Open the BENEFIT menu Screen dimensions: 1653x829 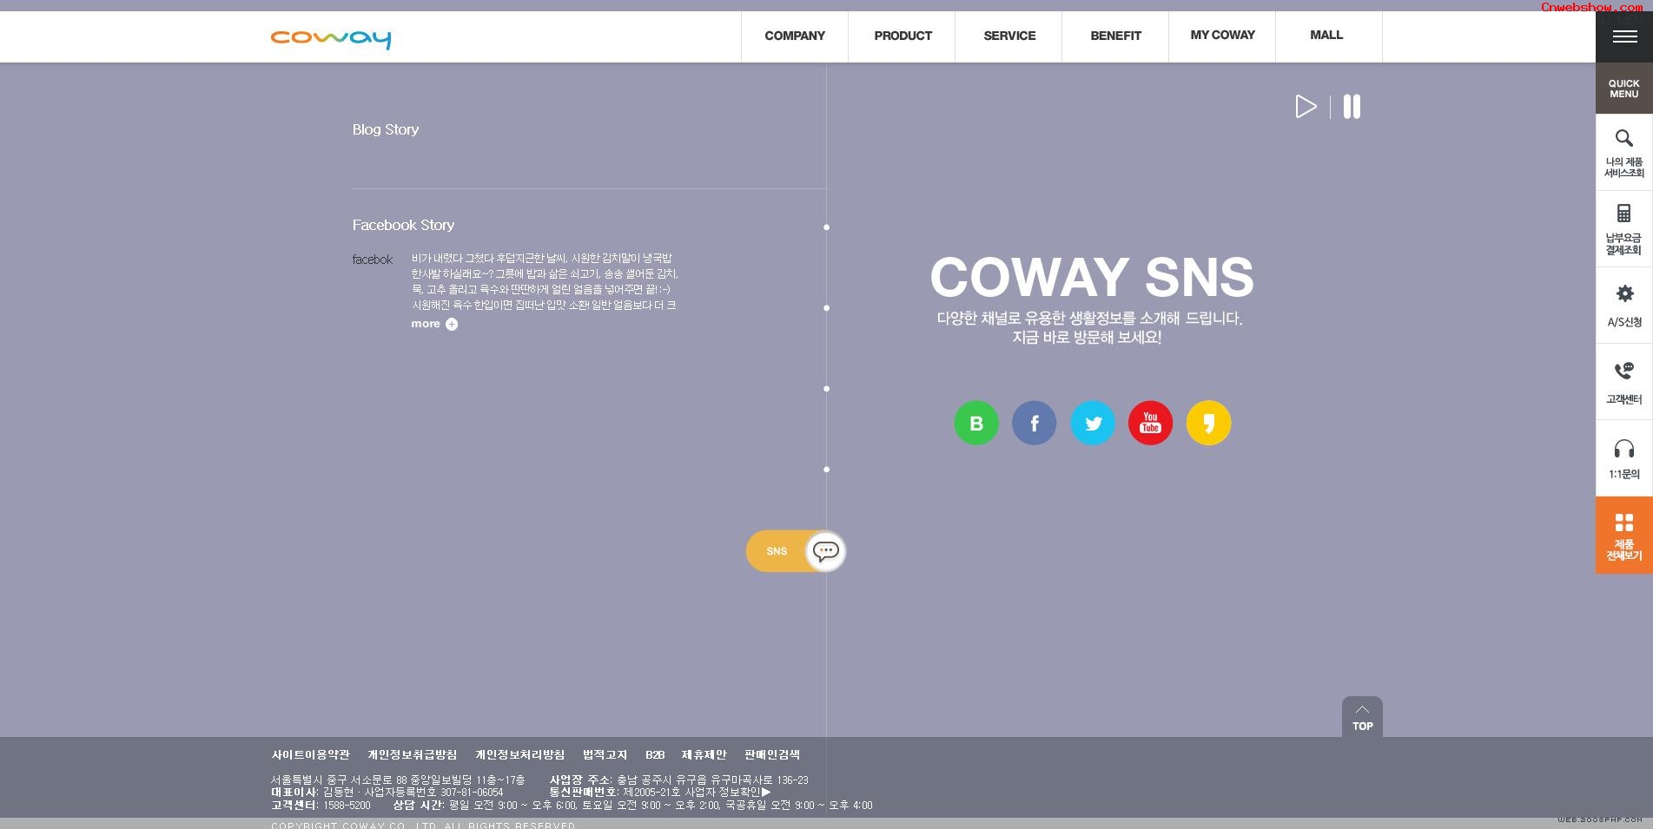tap(1116, 36)
